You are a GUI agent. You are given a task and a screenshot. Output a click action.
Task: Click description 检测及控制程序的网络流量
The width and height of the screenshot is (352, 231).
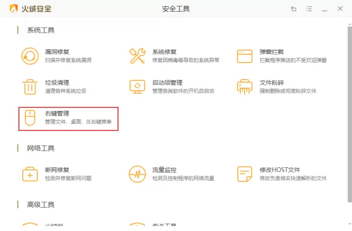[x=183, y=178]
